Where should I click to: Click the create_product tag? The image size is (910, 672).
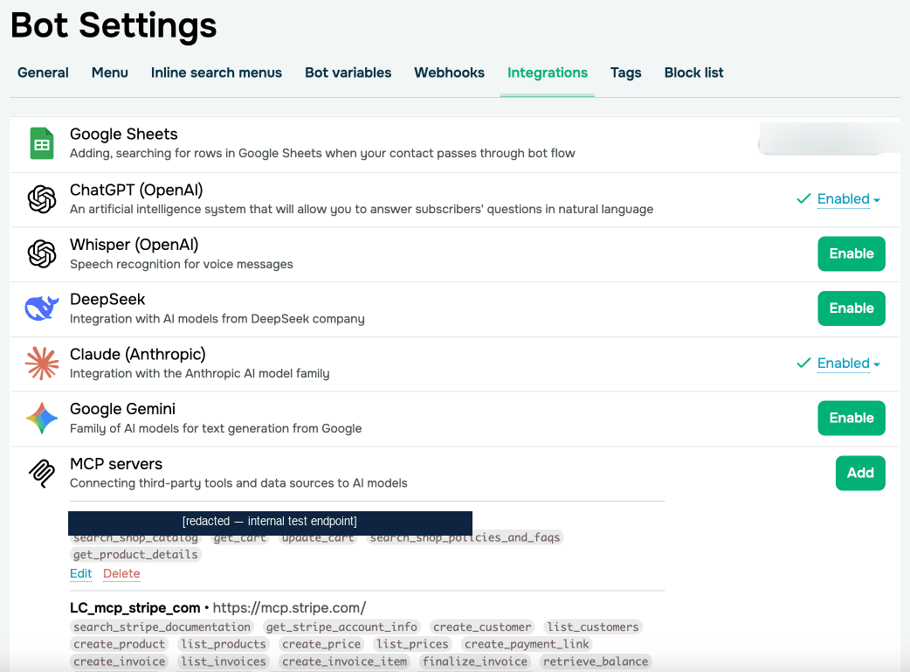tap(119, 644)
